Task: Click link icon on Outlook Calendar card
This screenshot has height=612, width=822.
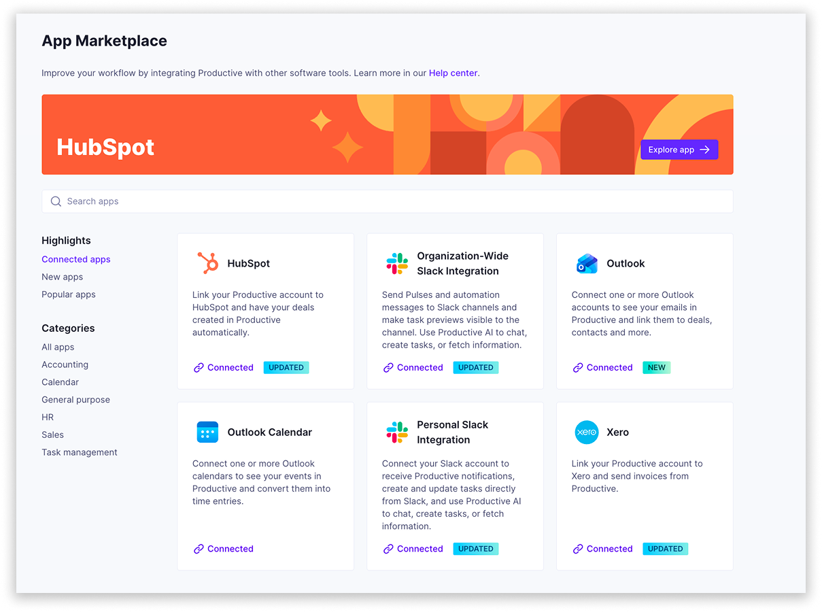Action: 199,549
